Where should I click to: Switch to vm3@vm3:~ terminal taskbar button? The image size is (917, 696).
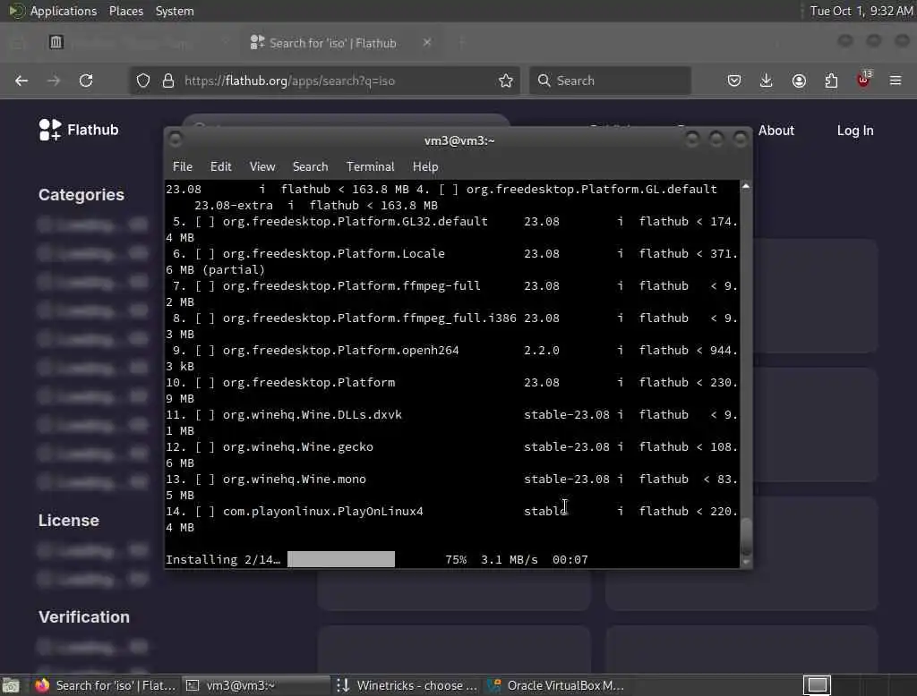click(x=257, y=685)
